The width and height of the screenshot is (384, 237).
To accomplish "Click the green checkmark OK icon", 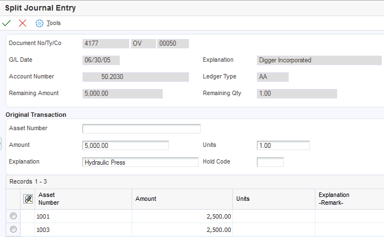I will (x=7, y=23).
